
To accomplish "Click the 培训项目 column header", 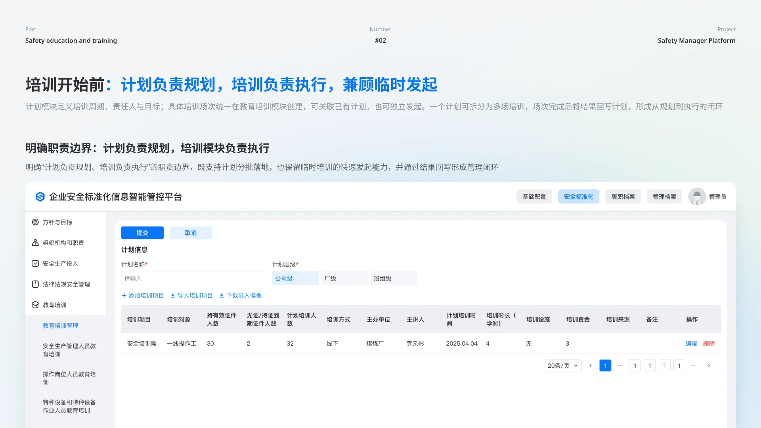I will (139, 319).
